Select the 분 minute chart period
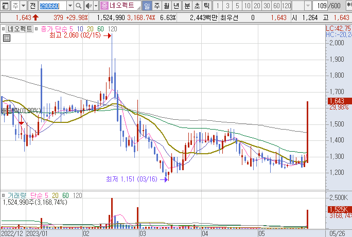Screen dimensions: 352x237 (x=187, y=6)
